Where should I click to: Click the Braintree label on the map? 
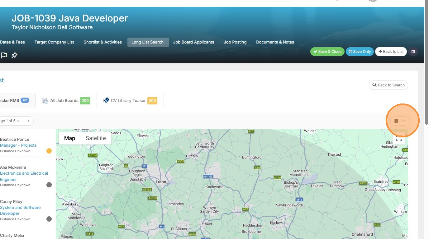click(381, 182)
